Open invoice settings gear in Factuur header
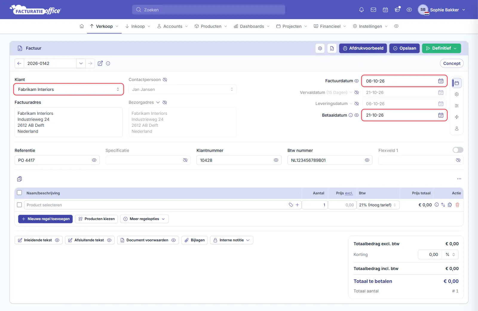 (320, 48)
